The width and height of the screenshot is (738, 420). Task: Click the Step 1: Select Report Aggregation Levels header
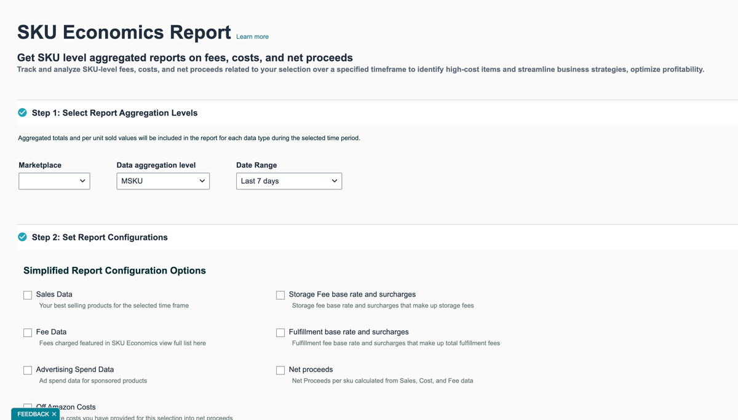(x=114, y=113)
